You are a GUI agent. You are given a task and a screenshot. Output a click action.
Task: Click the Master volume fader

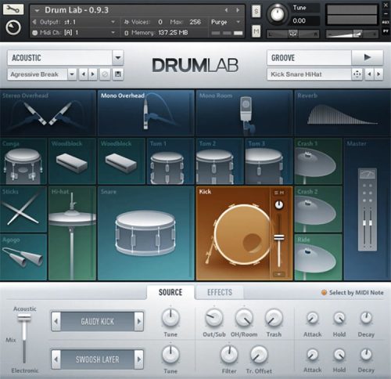pos(368,223)
